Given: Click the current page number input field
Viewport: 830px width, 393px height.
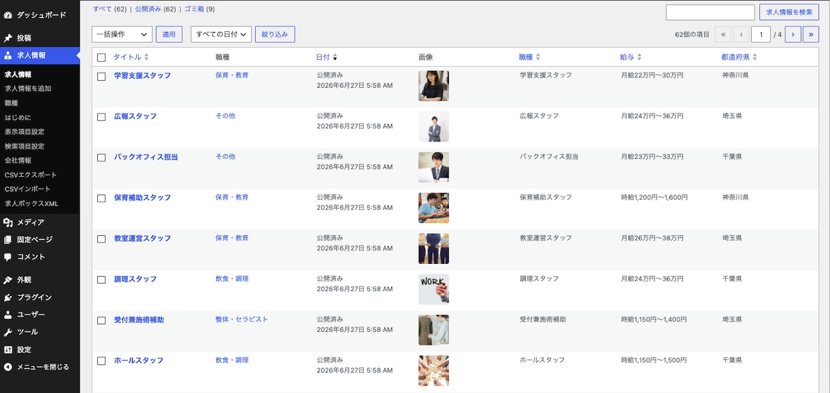Looking at the screenshot, I should pyautogui.click(x=761, y=35).
